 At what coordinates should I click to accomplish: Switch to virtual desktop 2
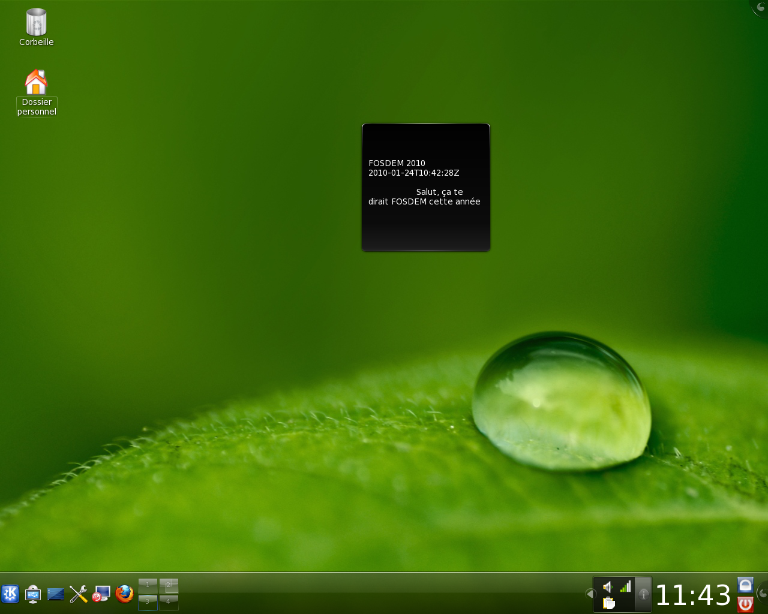click(x=169, y=585)
